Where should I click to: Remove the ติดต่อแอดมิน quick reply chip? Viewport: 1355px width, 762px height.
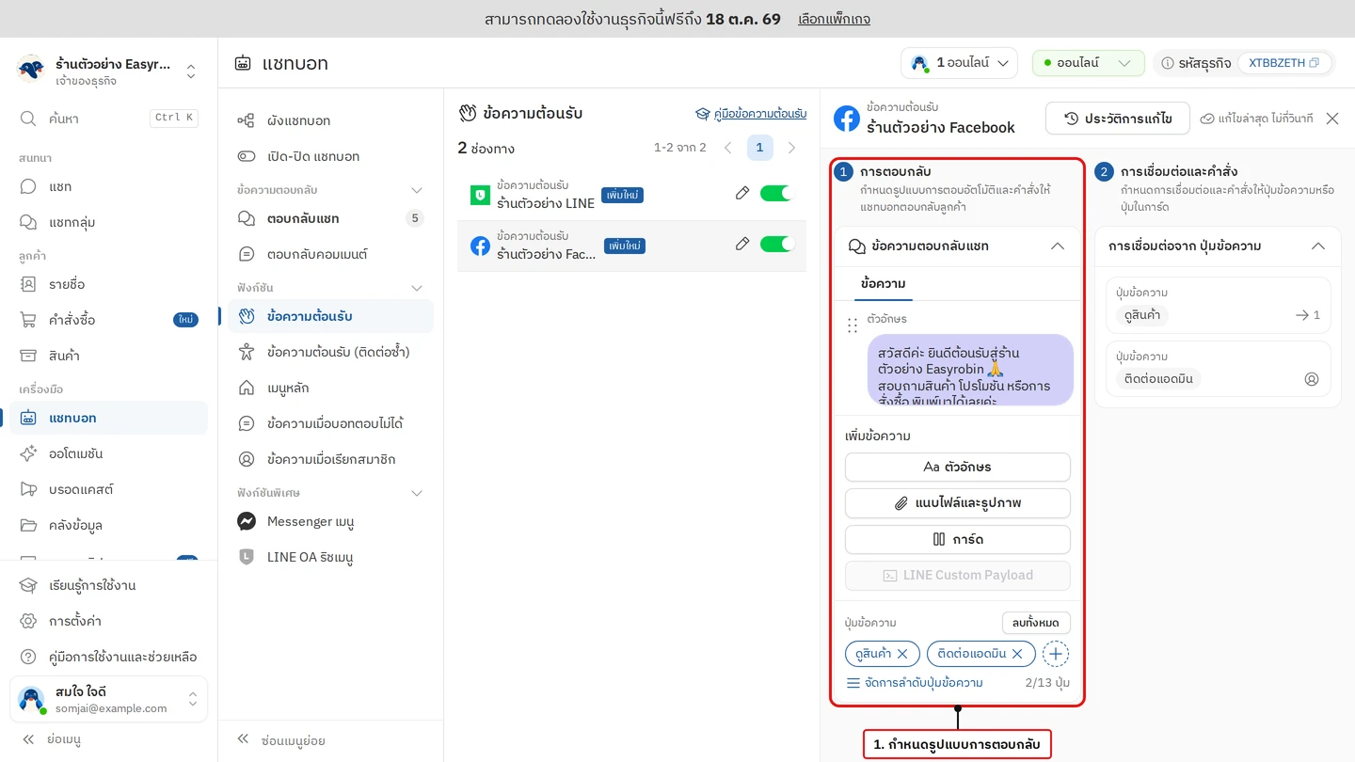coord(1017,654)
